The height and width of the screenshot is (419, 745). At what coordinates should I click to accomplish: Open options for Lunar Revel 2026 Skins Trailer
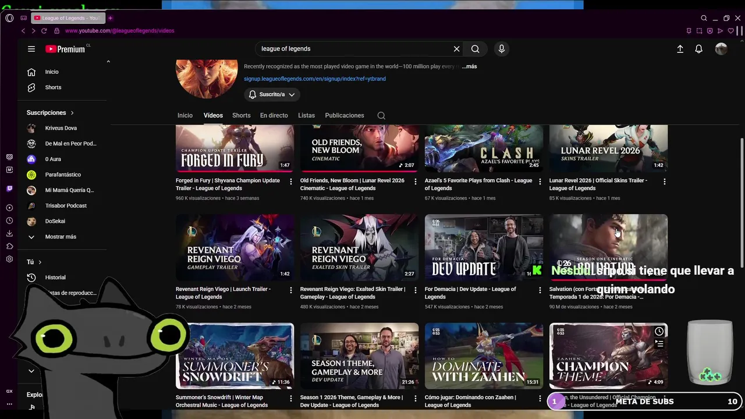click(x=664, y=182)
